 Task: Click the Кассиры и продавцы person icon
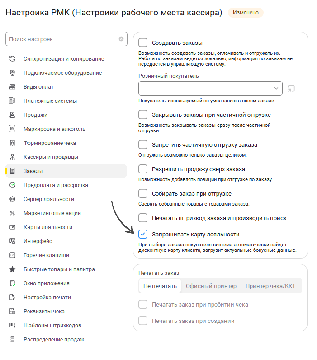coord(13,157)
